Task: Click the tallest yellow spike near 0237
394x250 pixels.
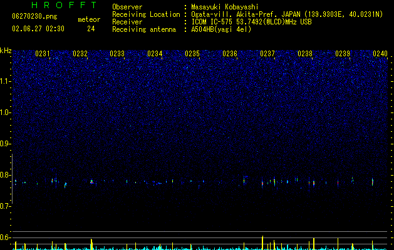Action: click(262, 242)
